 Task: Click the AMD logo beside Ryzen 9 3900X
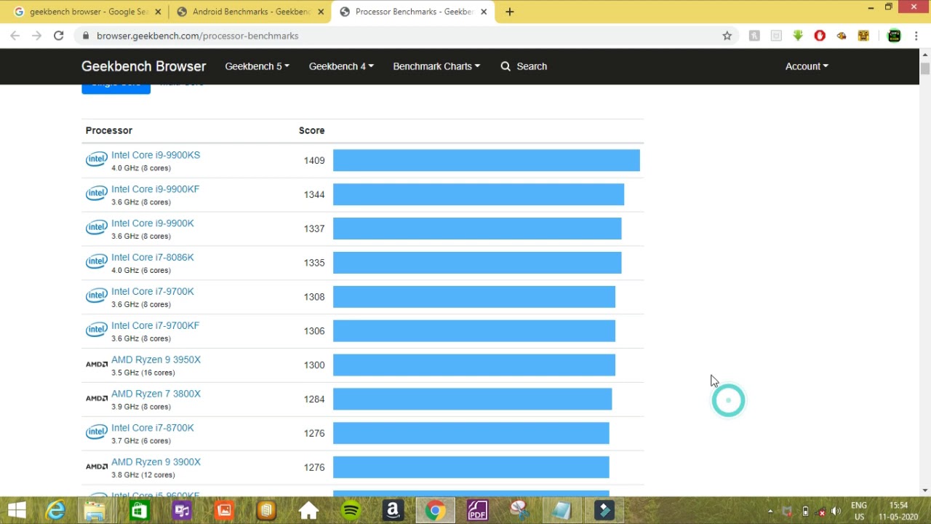[96, 467]
